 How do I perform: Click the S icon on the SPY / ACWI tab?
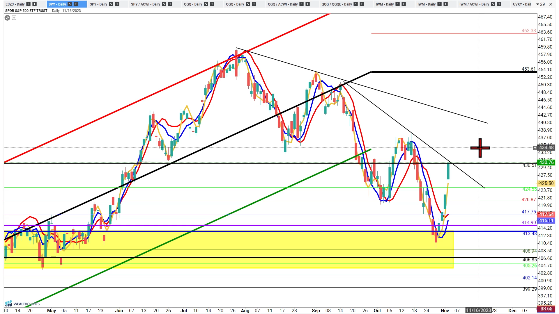164,4
